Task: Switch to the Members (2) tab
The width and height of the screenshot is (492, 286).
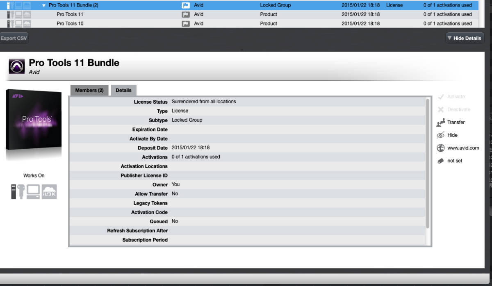Action: (89, 90)
